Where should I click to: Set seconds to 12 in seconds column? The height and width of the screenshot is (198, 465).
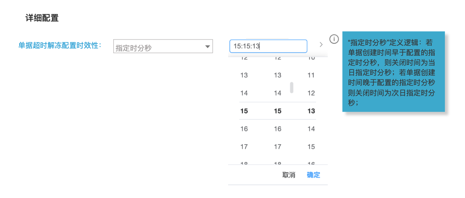pos(311,93)
